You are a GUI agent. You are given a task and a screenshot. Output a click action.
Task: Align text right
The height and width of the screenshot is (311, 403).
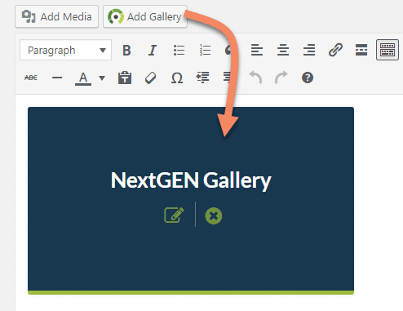309,50
